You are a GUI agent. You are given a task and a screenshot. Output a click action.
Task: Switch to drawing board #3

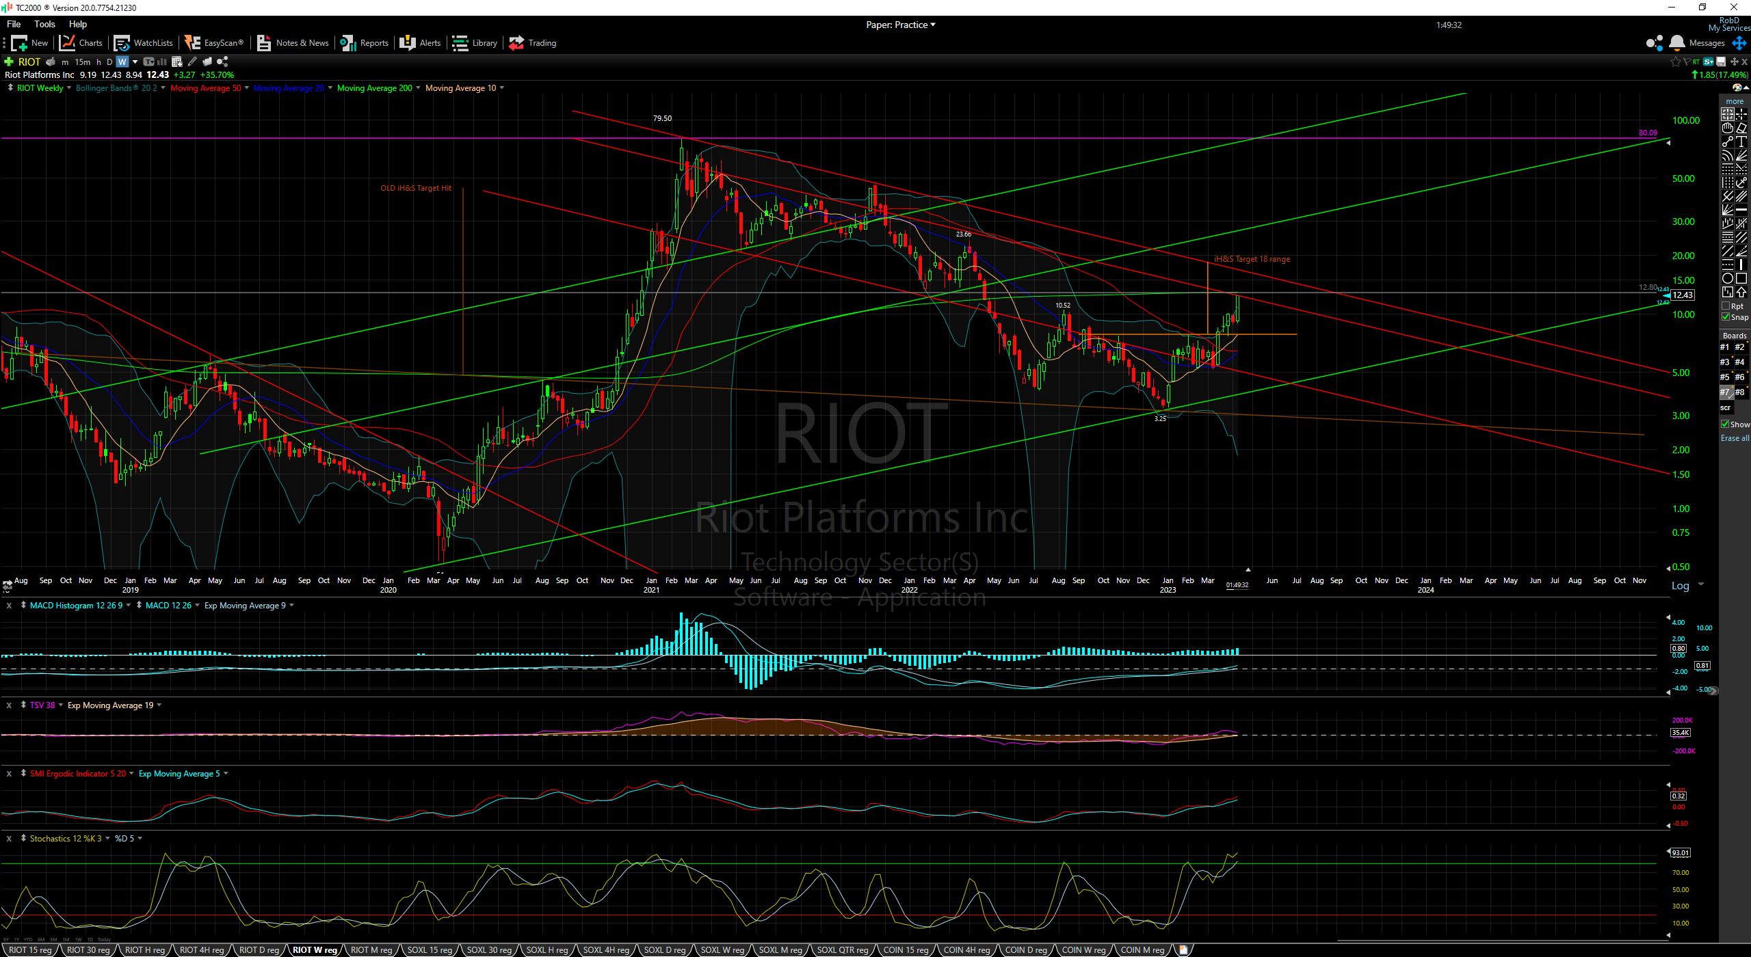[x=1724, y=362]
